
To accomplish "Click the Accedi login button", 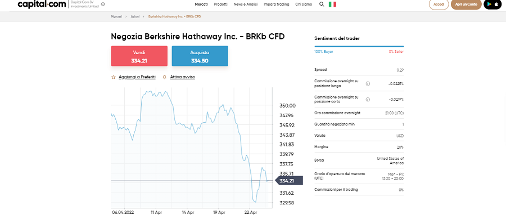I will (x=439, y=4).
